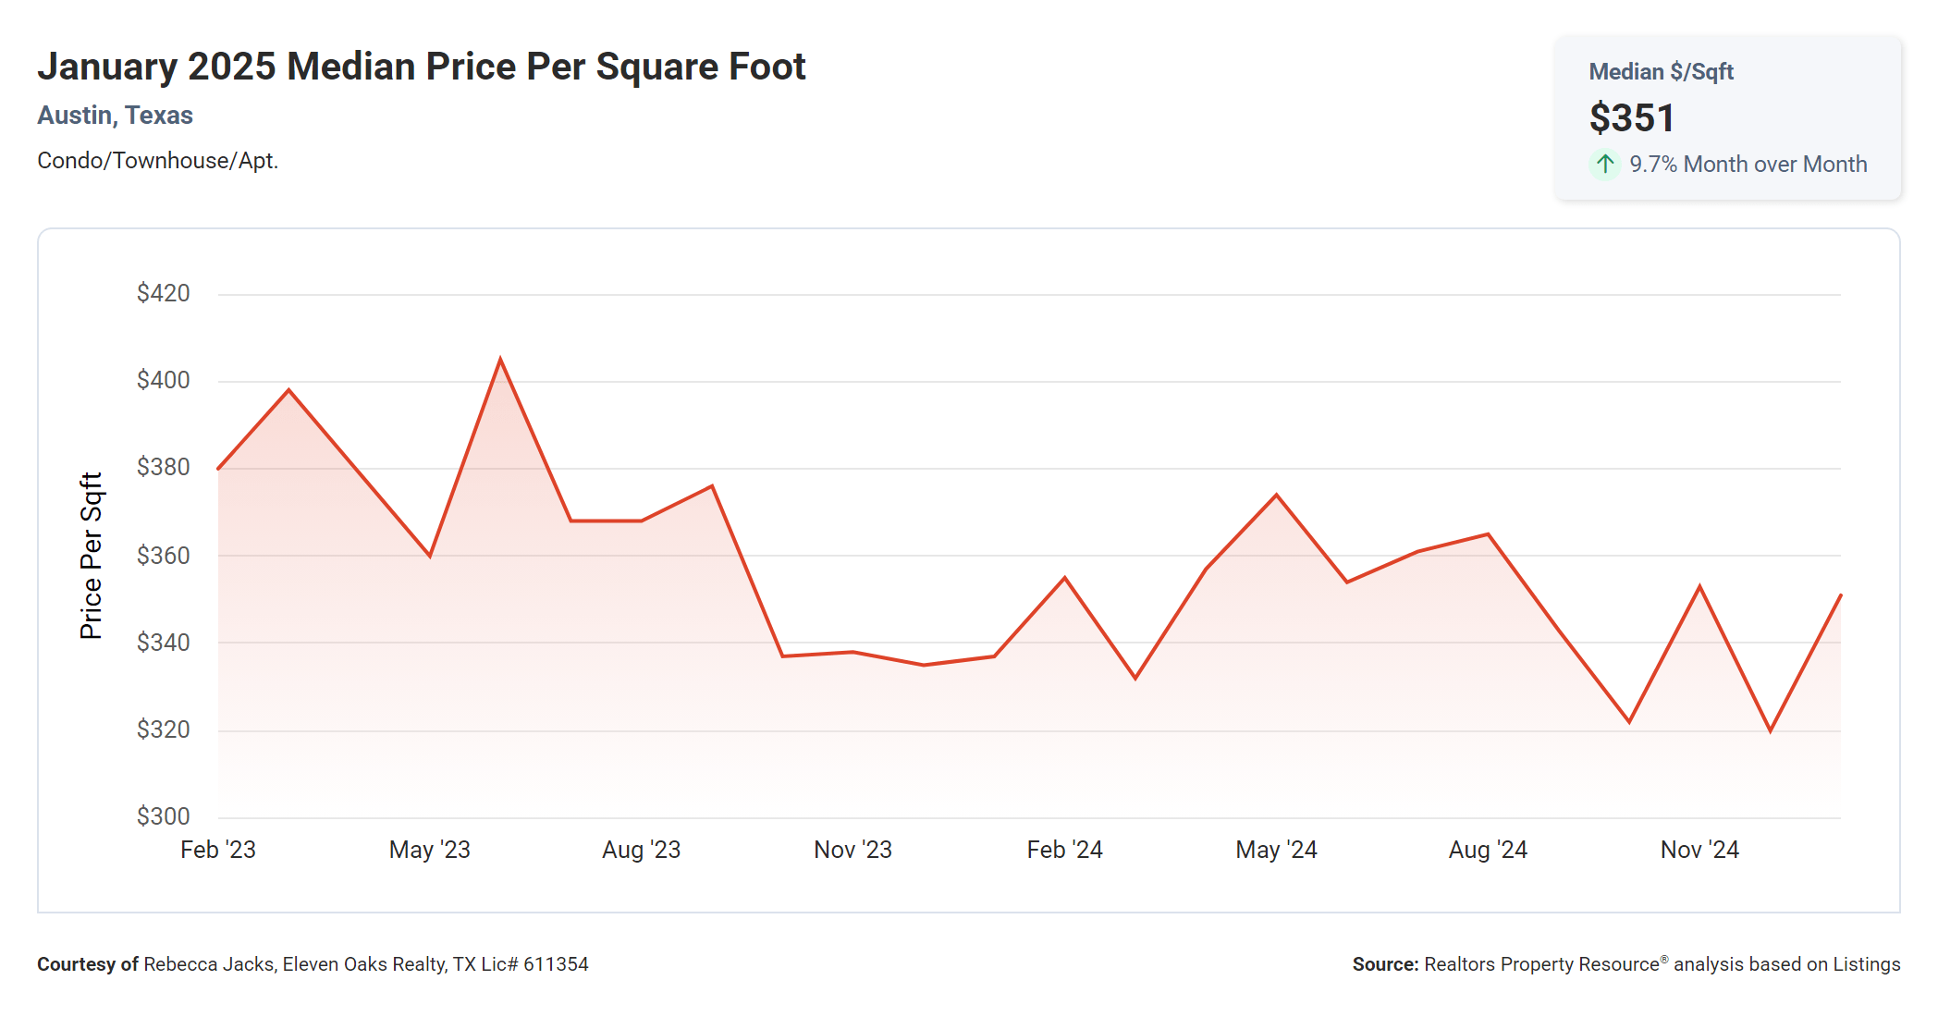Click the $351 median price value
The width and height of the screenshot is (1938, 1017).
point(1632,118)
